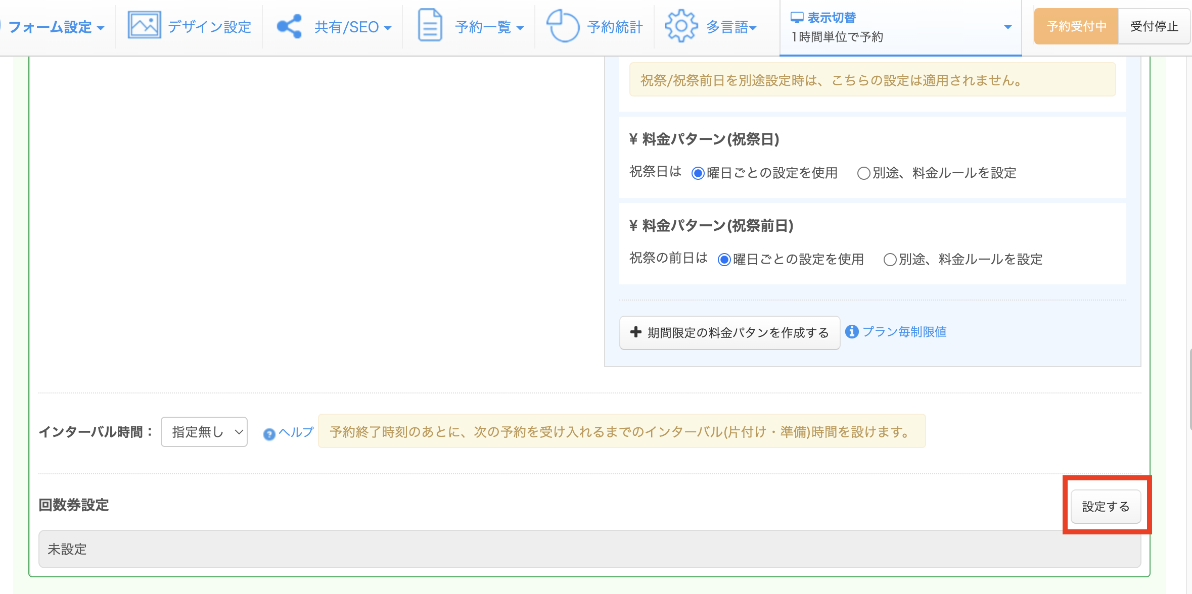
Task: Select 別途、料金ルールを設定 for 祝祭日
Action: [863, 174]
